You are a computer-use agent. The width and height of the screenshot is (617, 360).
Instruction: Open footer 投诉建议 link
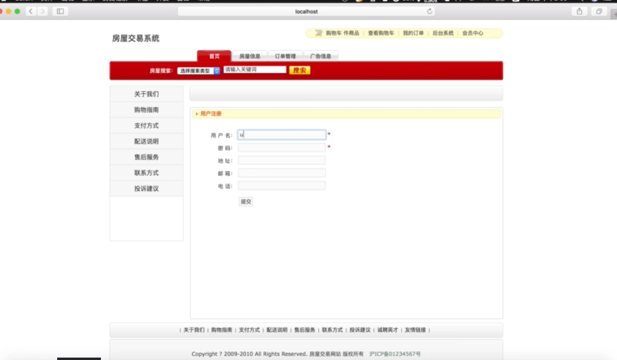pyautogui.click(x=360, y=330)
